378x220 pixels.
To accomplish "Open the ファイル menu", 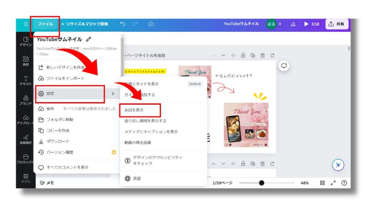I will [x=45, y=24].
